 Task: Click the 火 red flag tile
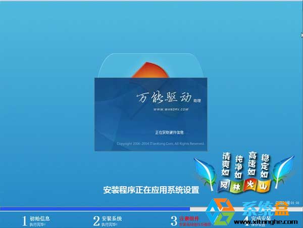click(x=250, y=185)
